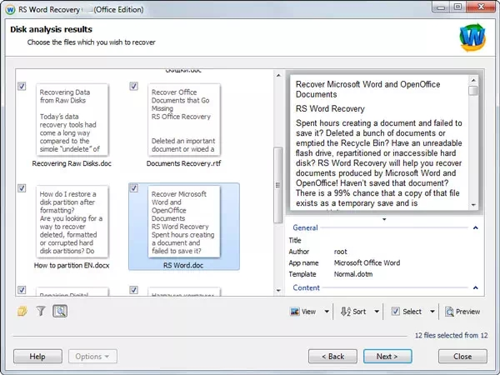Click the preview text scrollbar down arrow

point(473,204)
